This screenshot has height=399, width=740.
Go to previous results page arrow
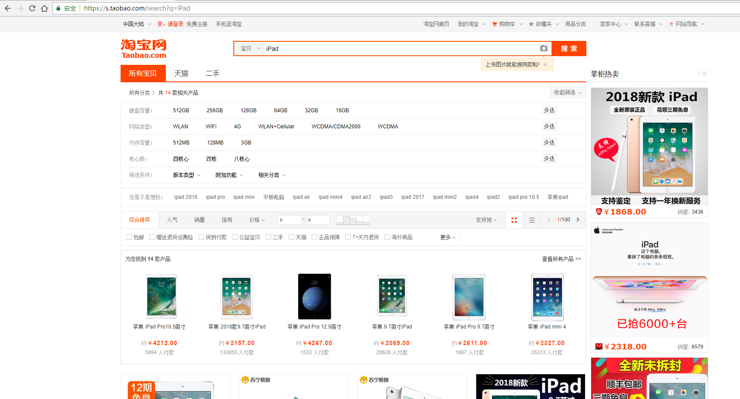pyautogui.click(x=549, y=220)
